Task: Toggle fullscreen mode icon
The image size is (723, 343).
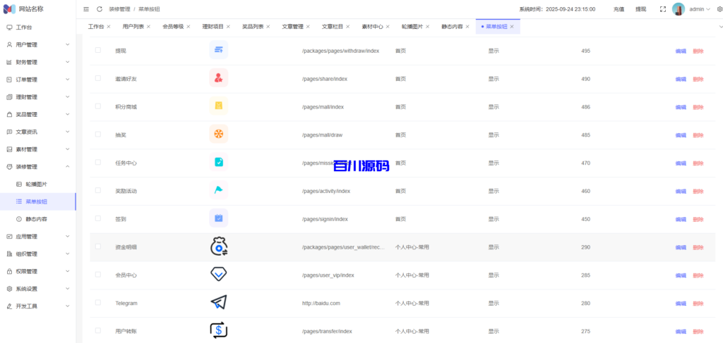Action: click(662, 9)
